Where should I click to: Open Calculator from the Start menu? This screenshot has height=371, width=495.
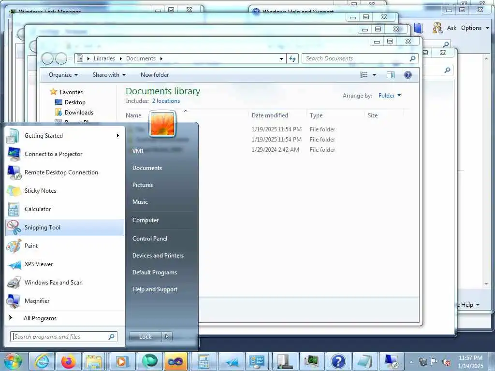click(x=65, y=209)
